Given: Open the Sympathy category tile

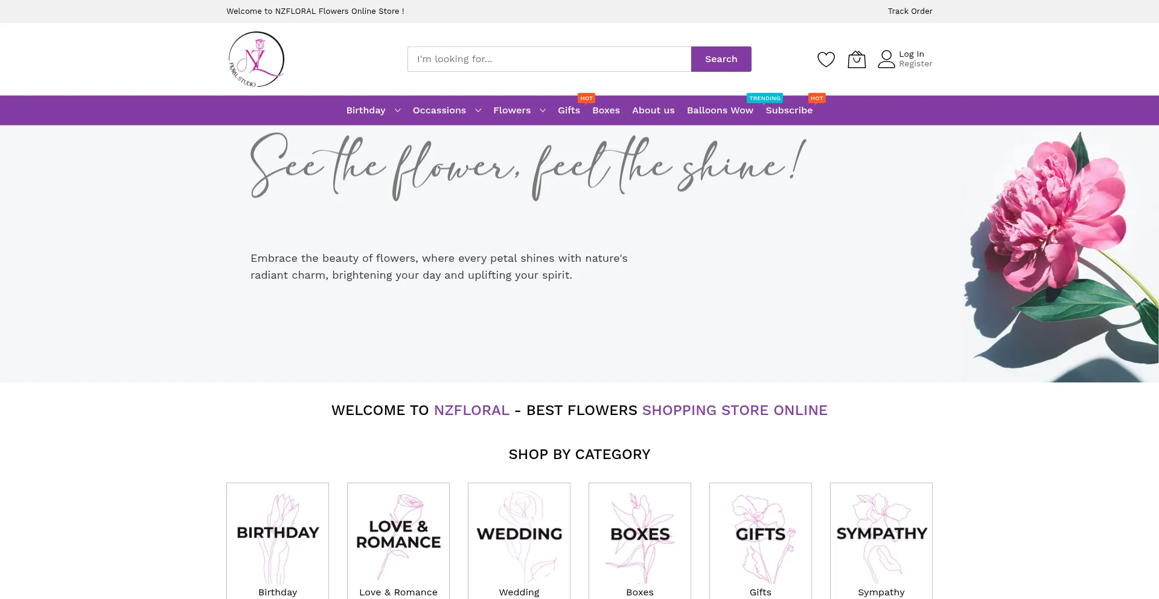Looking at the screenshot, I should tap(881, 534).
